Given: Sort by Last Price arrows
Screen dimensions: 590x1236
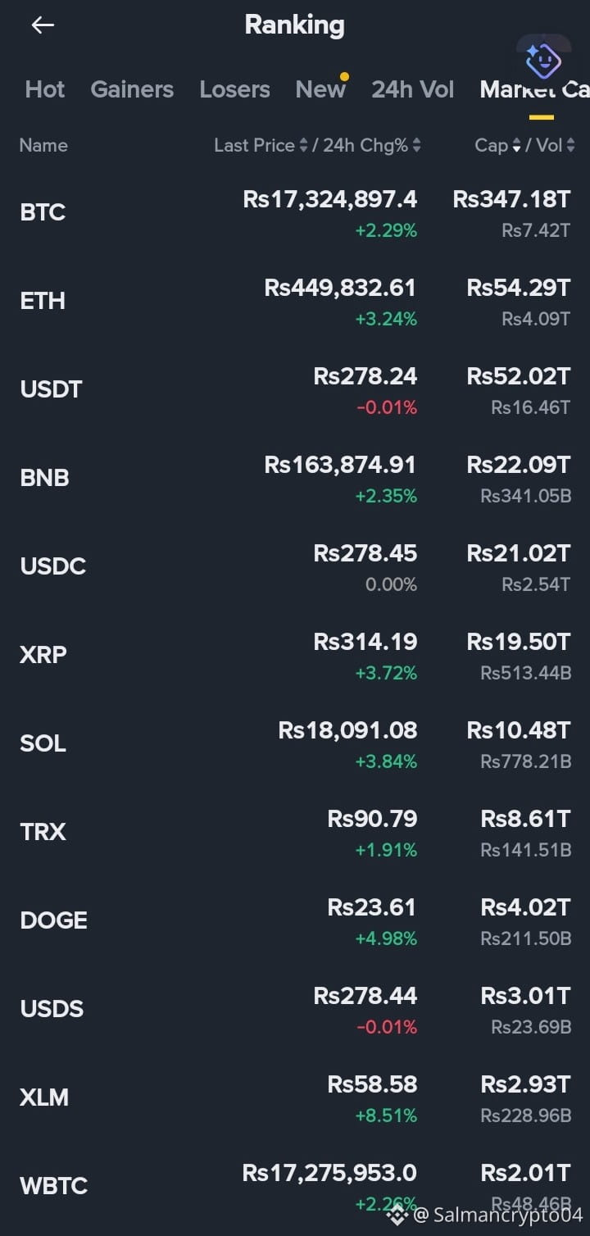Looking at the screenshot, I should tap(303, 146).
